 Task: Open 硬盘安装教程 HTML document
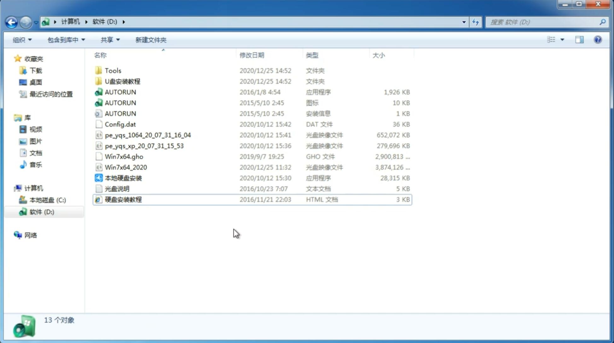123,199
